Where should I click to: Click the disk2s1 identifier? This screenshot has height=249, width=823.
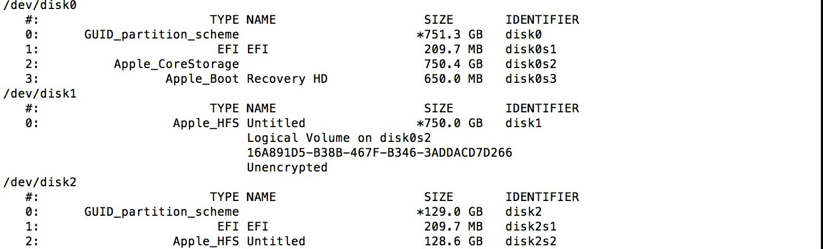(531, 227)
